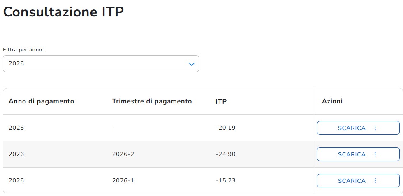Select the dash quarter cell in first row
The width and height of the screenshot is (403, 196).
coord(113,128)
